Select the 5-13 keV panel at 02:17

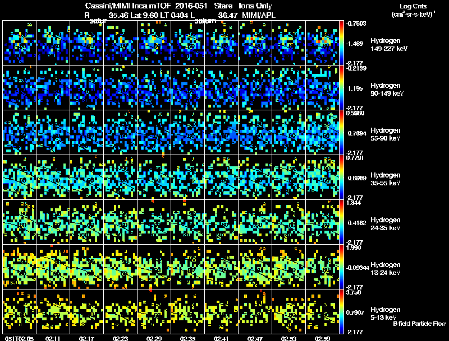point(87,312)
